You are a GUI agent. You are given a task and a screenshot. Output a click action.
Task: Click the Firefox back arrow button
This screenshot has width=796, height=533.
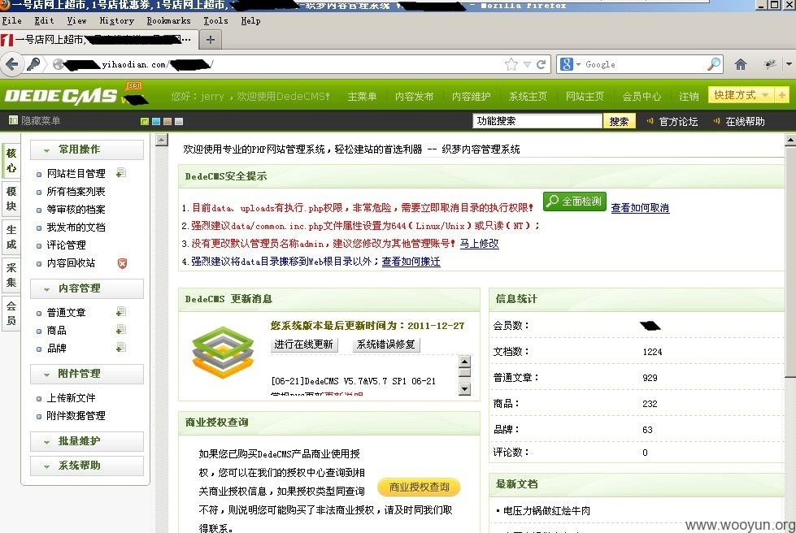pos(11,64)
